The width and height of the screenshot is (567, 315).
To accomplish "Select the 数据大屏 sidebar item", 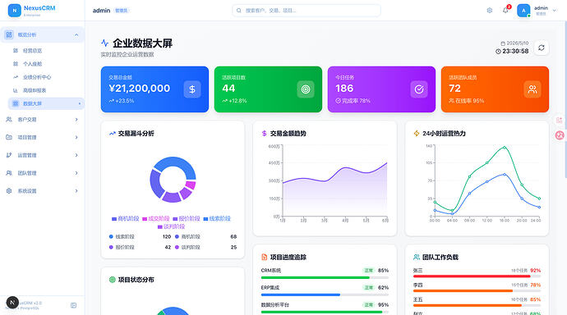I will point(45,103).
